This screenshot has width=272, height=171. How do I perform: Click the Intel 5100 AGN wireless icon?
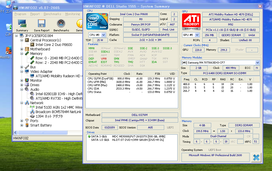pyautogui.click(x=32, y=107)
